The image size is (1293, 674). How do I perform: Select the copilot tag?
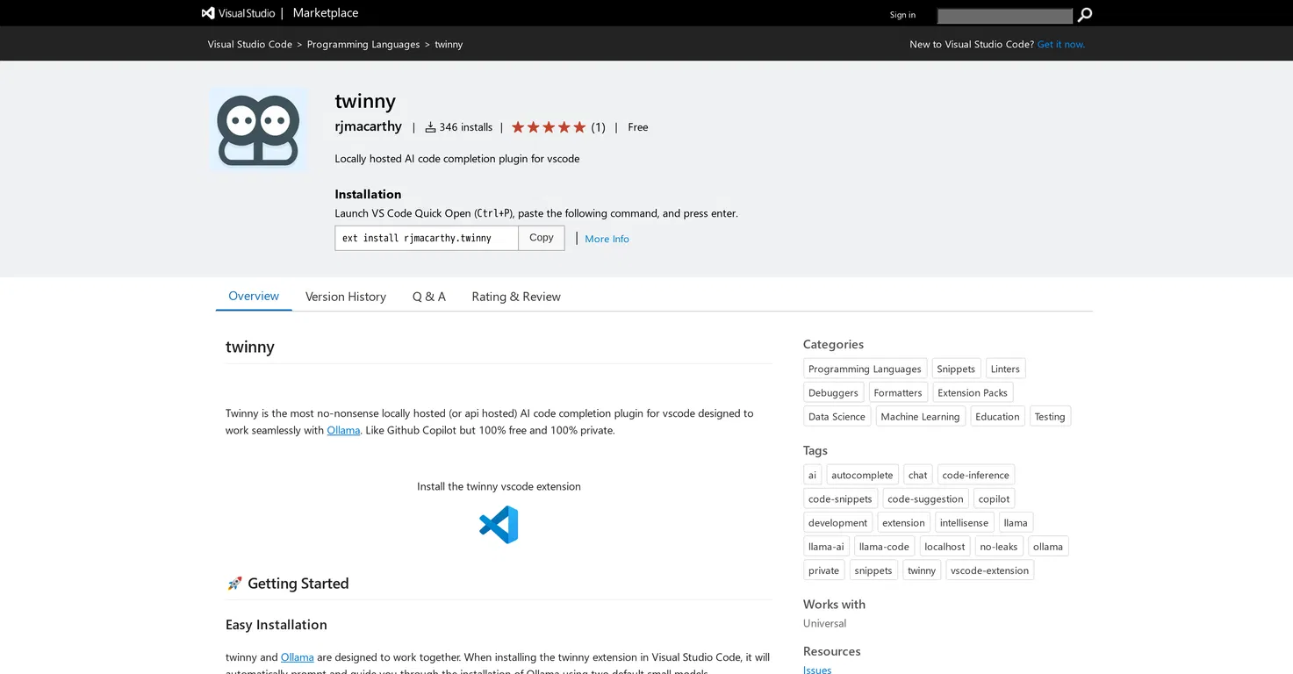point(994,498)
